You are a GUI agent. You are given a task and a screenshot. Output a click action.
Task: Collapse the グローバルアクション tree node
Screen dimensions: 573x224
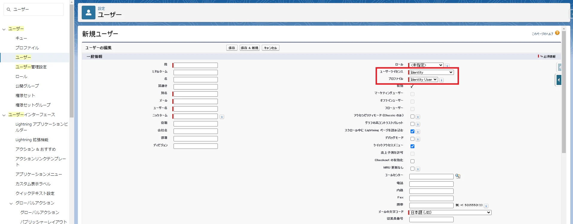11,203
